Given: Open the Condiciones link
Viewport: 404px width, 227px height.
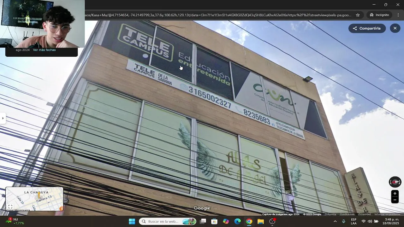Looking at the screenshot, I should [x=347, y=214].
